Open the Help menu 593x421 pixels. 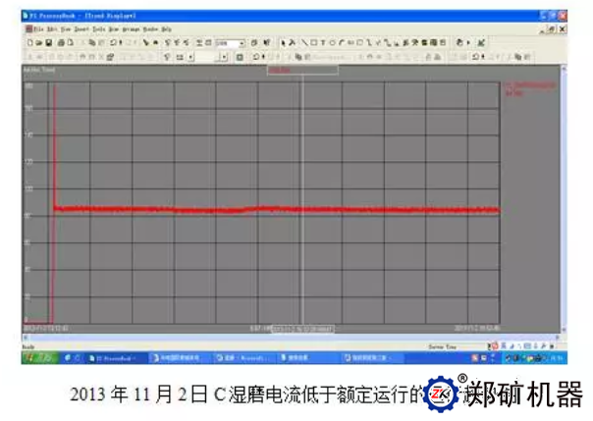166,28
